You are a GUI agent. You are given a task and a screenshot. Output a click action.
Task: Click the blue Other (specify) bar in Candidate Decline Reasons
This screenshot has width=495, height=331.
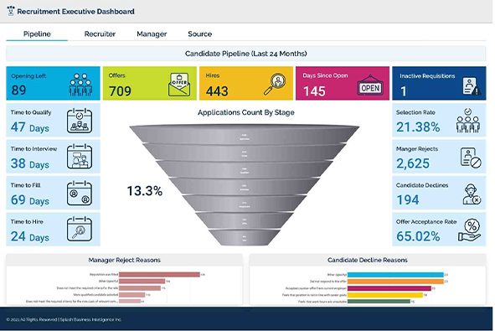(395, 275)
